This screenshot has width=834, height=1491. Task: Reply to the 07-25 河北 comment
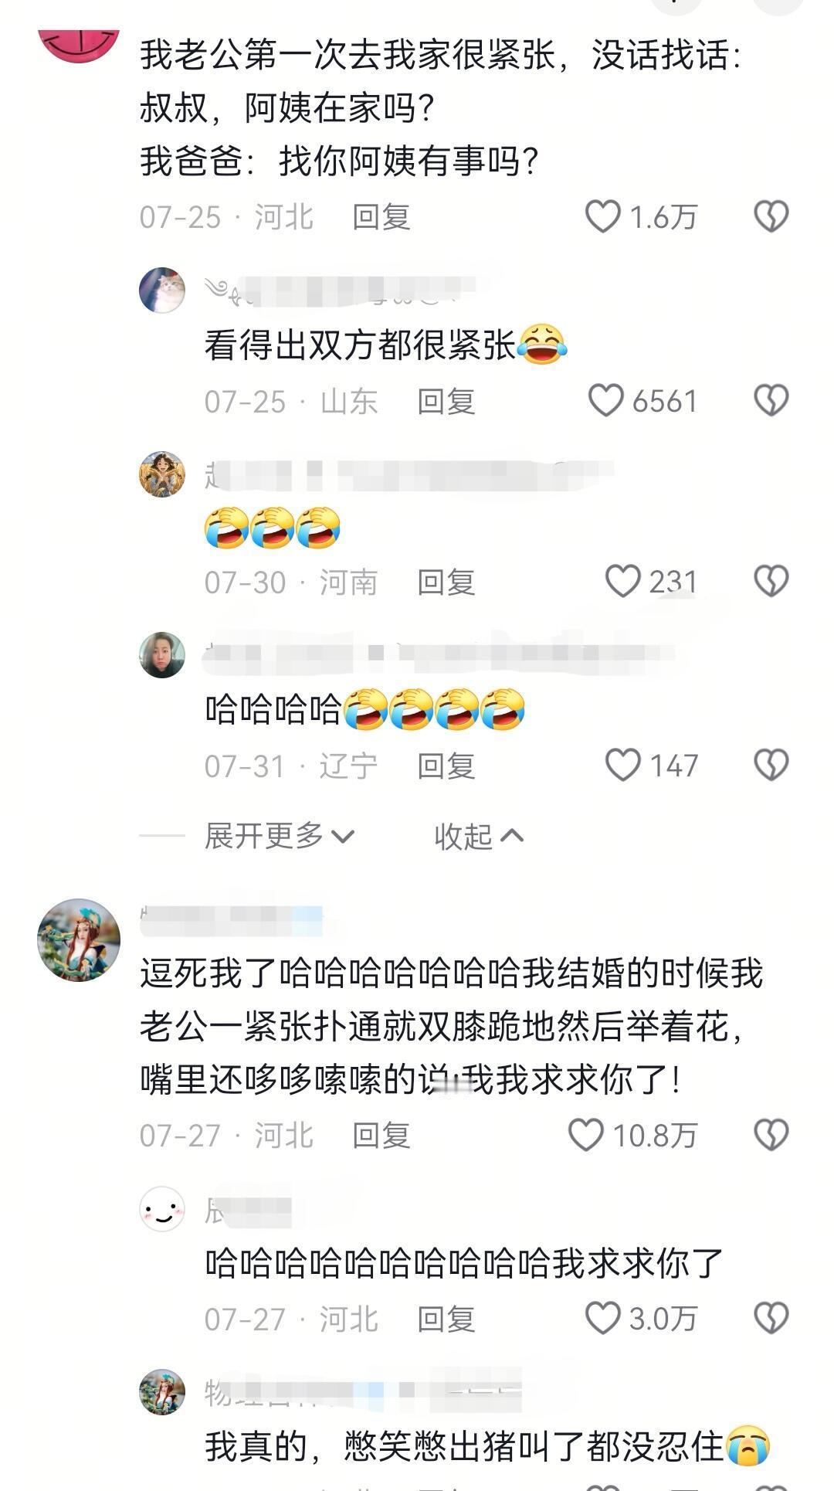tap(381, 217)
